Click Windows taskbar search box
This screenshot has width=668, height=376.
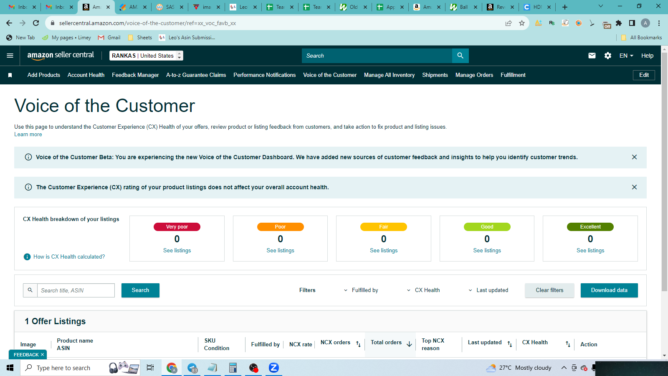pos(80,368)
